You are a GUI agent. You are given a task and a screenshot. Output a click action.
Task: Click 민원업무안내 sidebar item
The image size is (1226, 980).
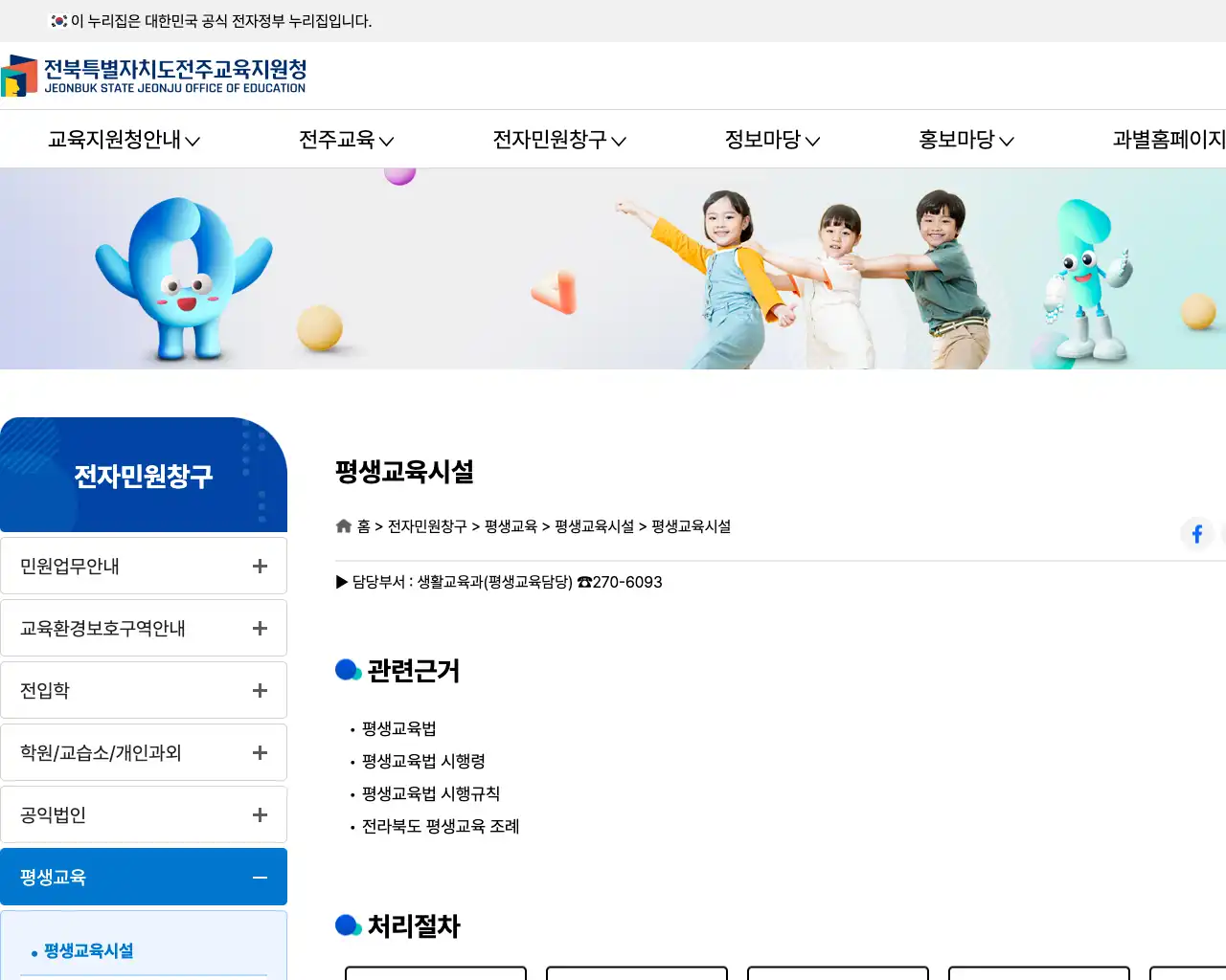pyautogui.click(x=144, y=566)
